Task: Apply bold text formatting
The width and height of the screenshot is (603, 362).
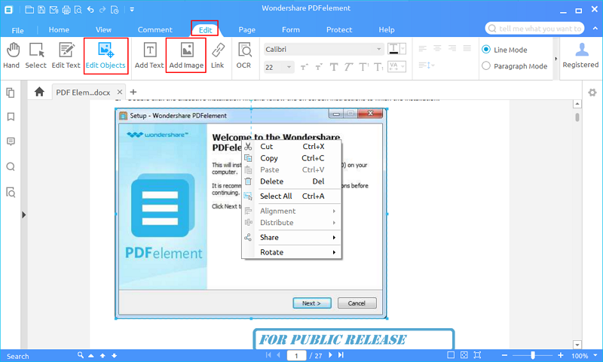Action: point(334,67)
